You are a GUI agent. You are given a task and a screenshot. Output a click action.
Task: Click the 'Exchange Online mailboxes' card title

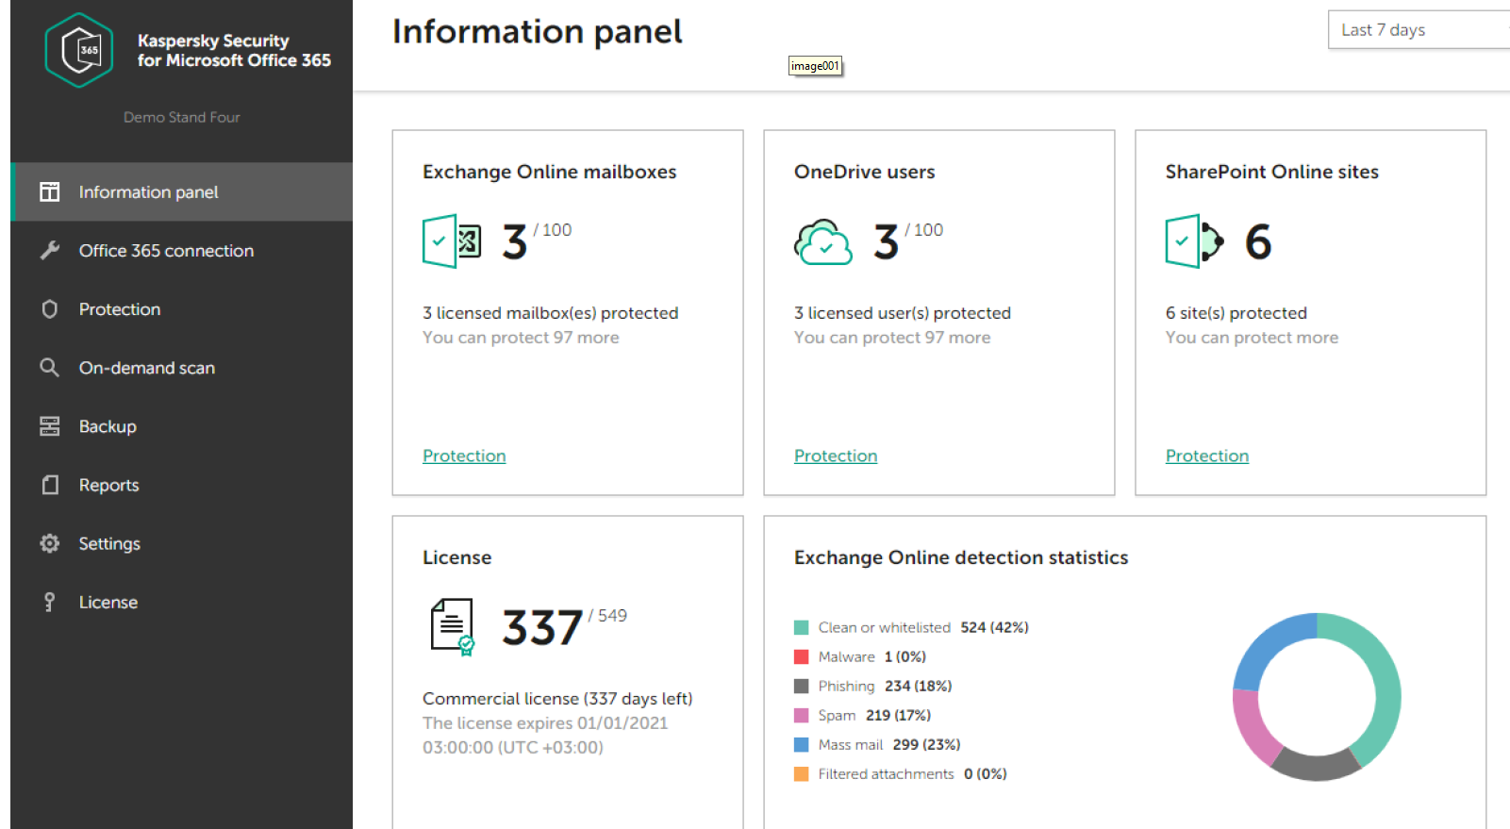point(550,172)
